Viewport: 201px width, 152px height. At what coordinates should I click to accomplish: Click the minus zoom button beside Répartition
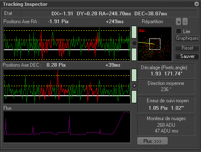(x=185, y=22)
